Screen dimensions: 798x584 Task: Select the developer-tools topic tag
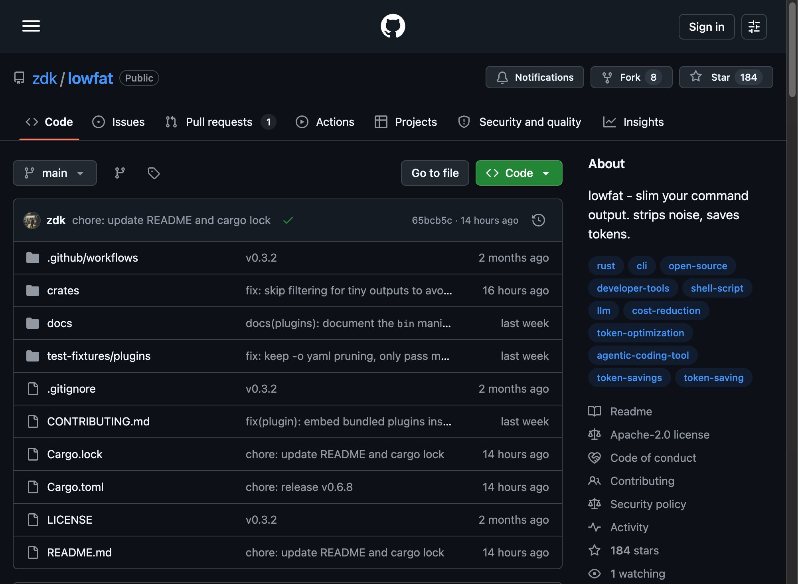click(633, 288)
